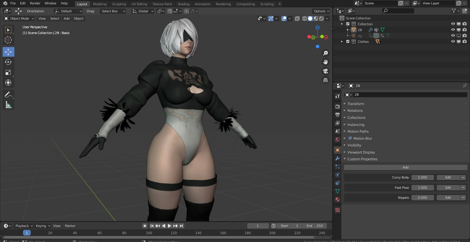Toggle X-ray display in viewport header
The width and height of the screenshot is (470, 242).
[297, 19]
